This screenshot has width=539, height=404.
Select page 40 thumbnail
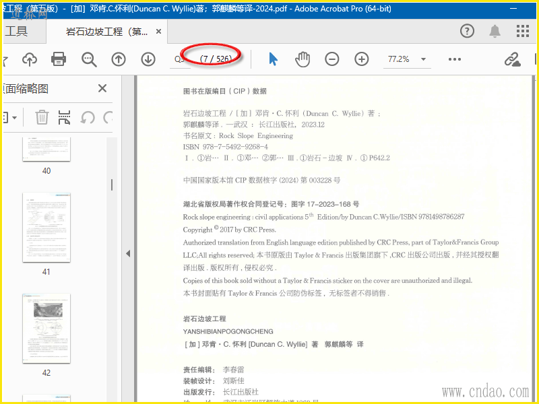[x=46, y=149]
